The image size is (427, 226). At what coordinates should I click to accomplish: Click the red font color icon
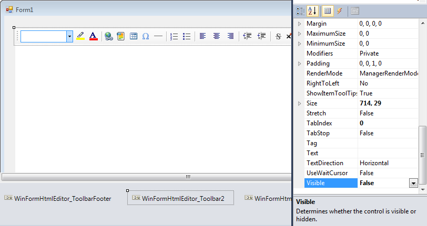click(x=93, y=36)
